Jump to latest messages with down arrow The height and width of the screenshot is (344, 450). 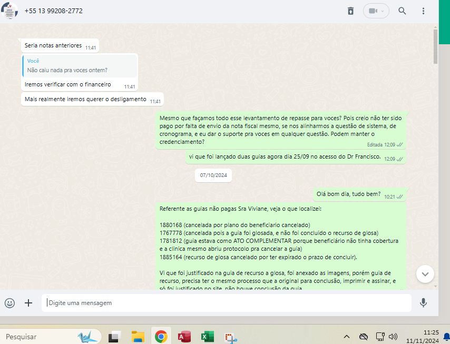point(425,274)
